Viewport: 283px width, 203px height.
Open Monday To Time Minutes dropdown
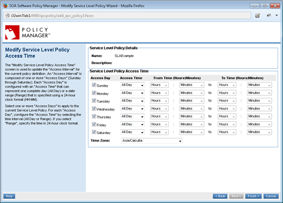point(259,93)
